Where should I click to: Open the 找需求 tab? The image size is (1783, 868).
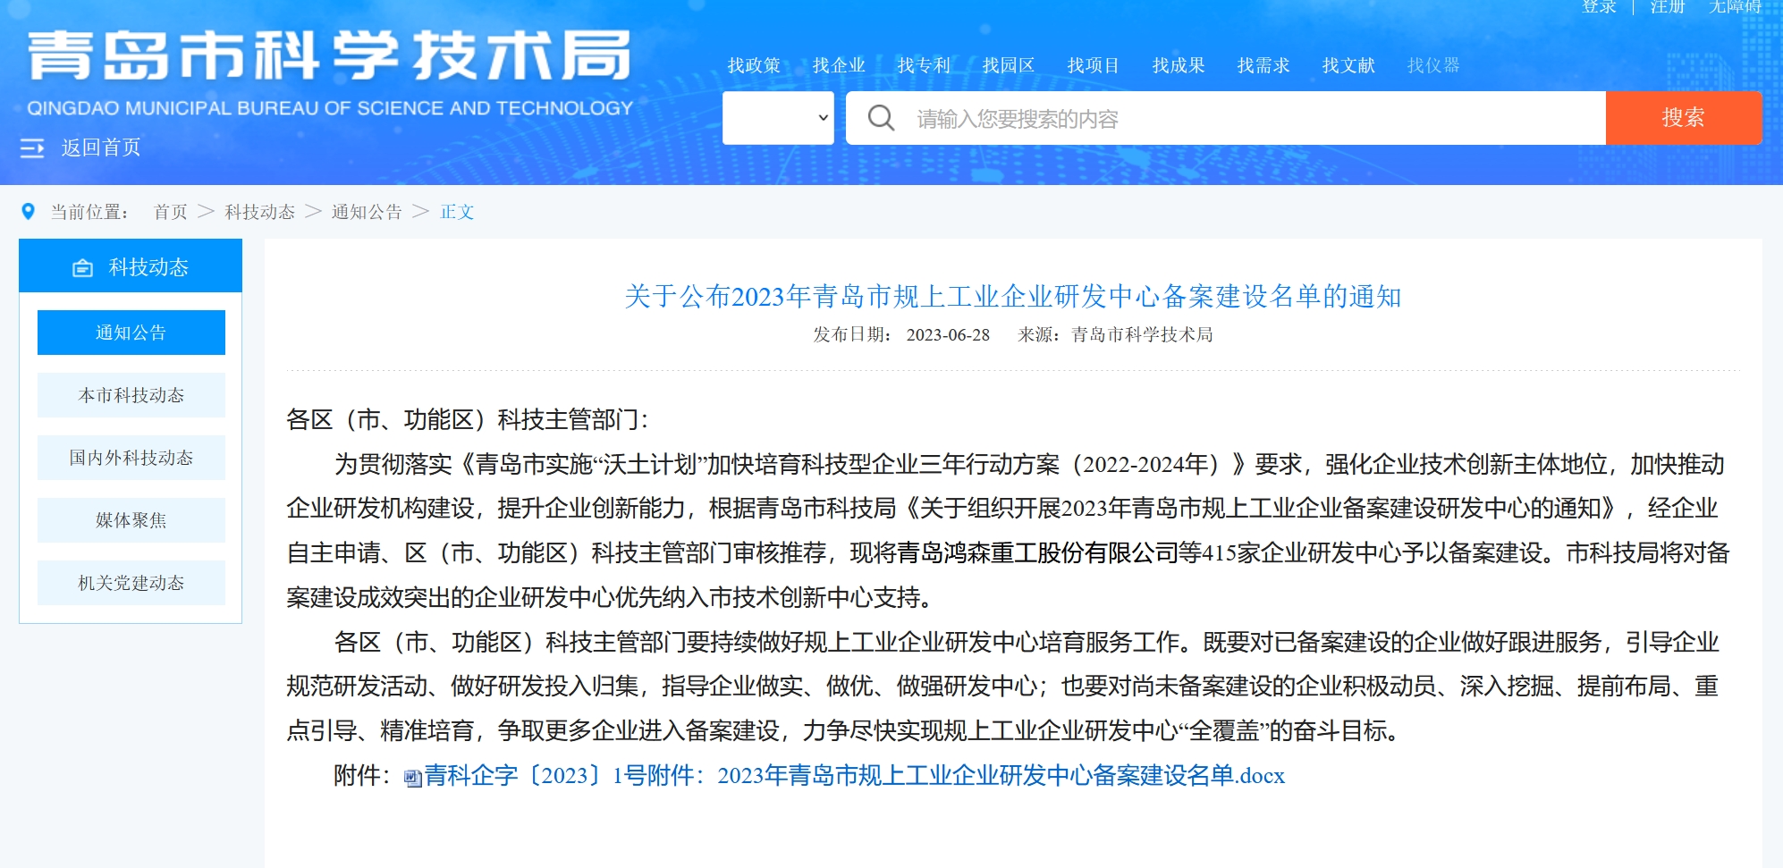[x=1263, y=65]
